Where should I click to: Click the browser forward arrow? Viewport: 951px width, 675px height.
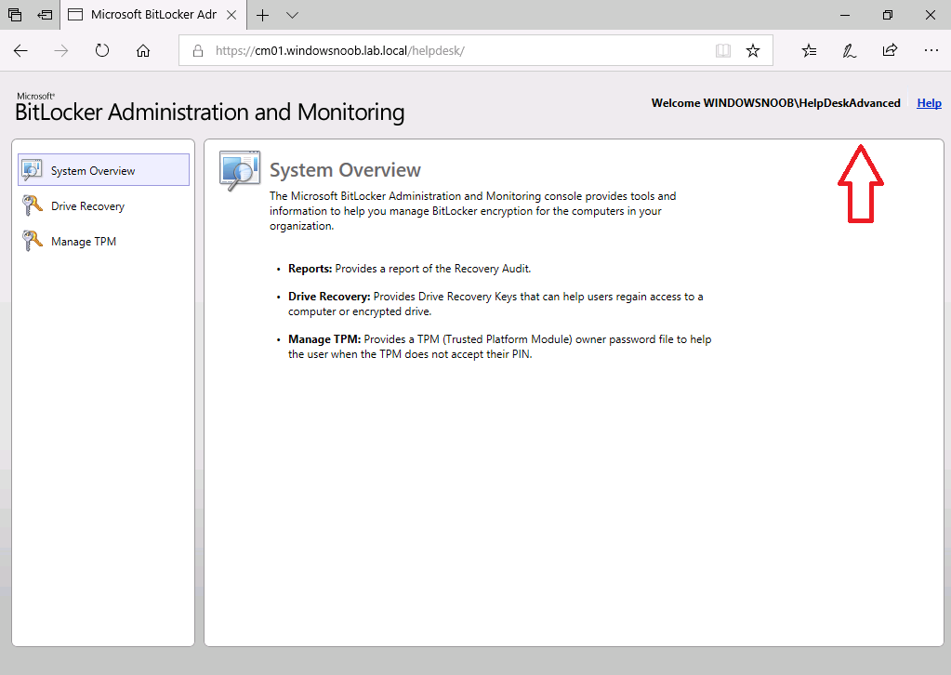coord(61,51)
